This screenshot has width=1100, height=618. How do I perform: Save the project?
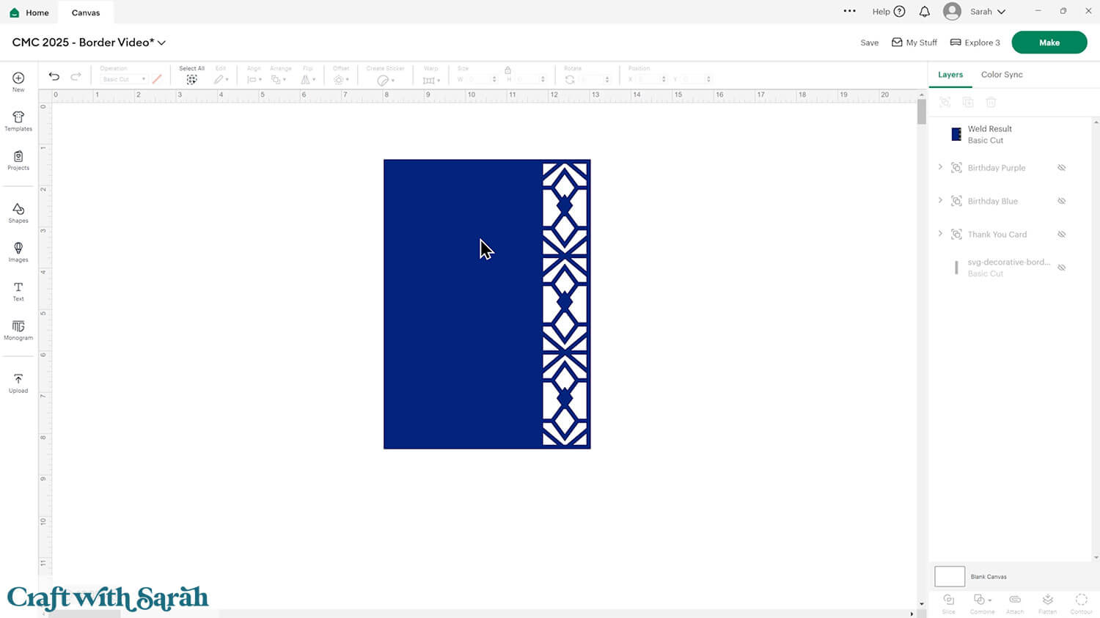(870, 43)
